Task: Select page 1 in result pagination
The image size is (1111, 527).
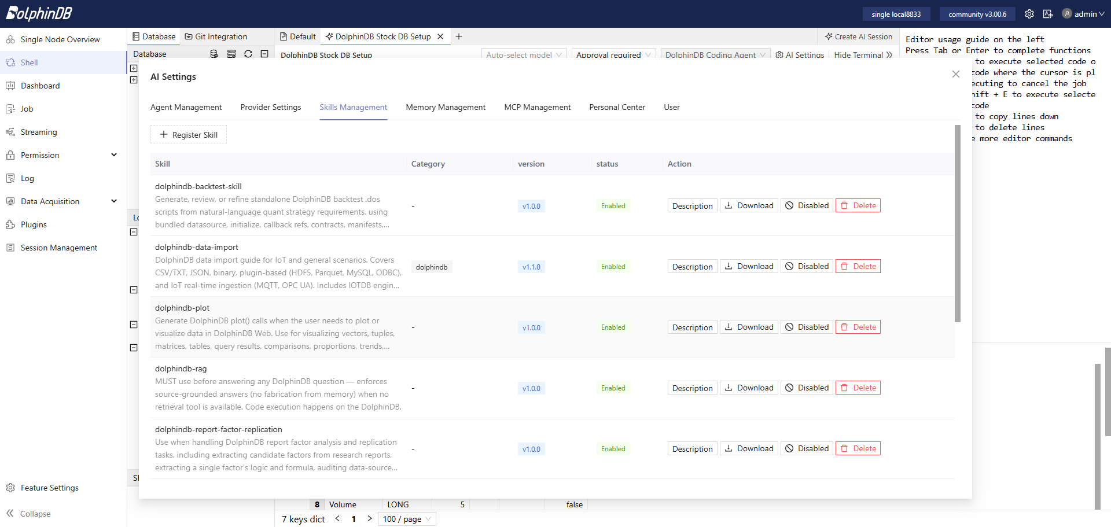Action: coord(354,519)
